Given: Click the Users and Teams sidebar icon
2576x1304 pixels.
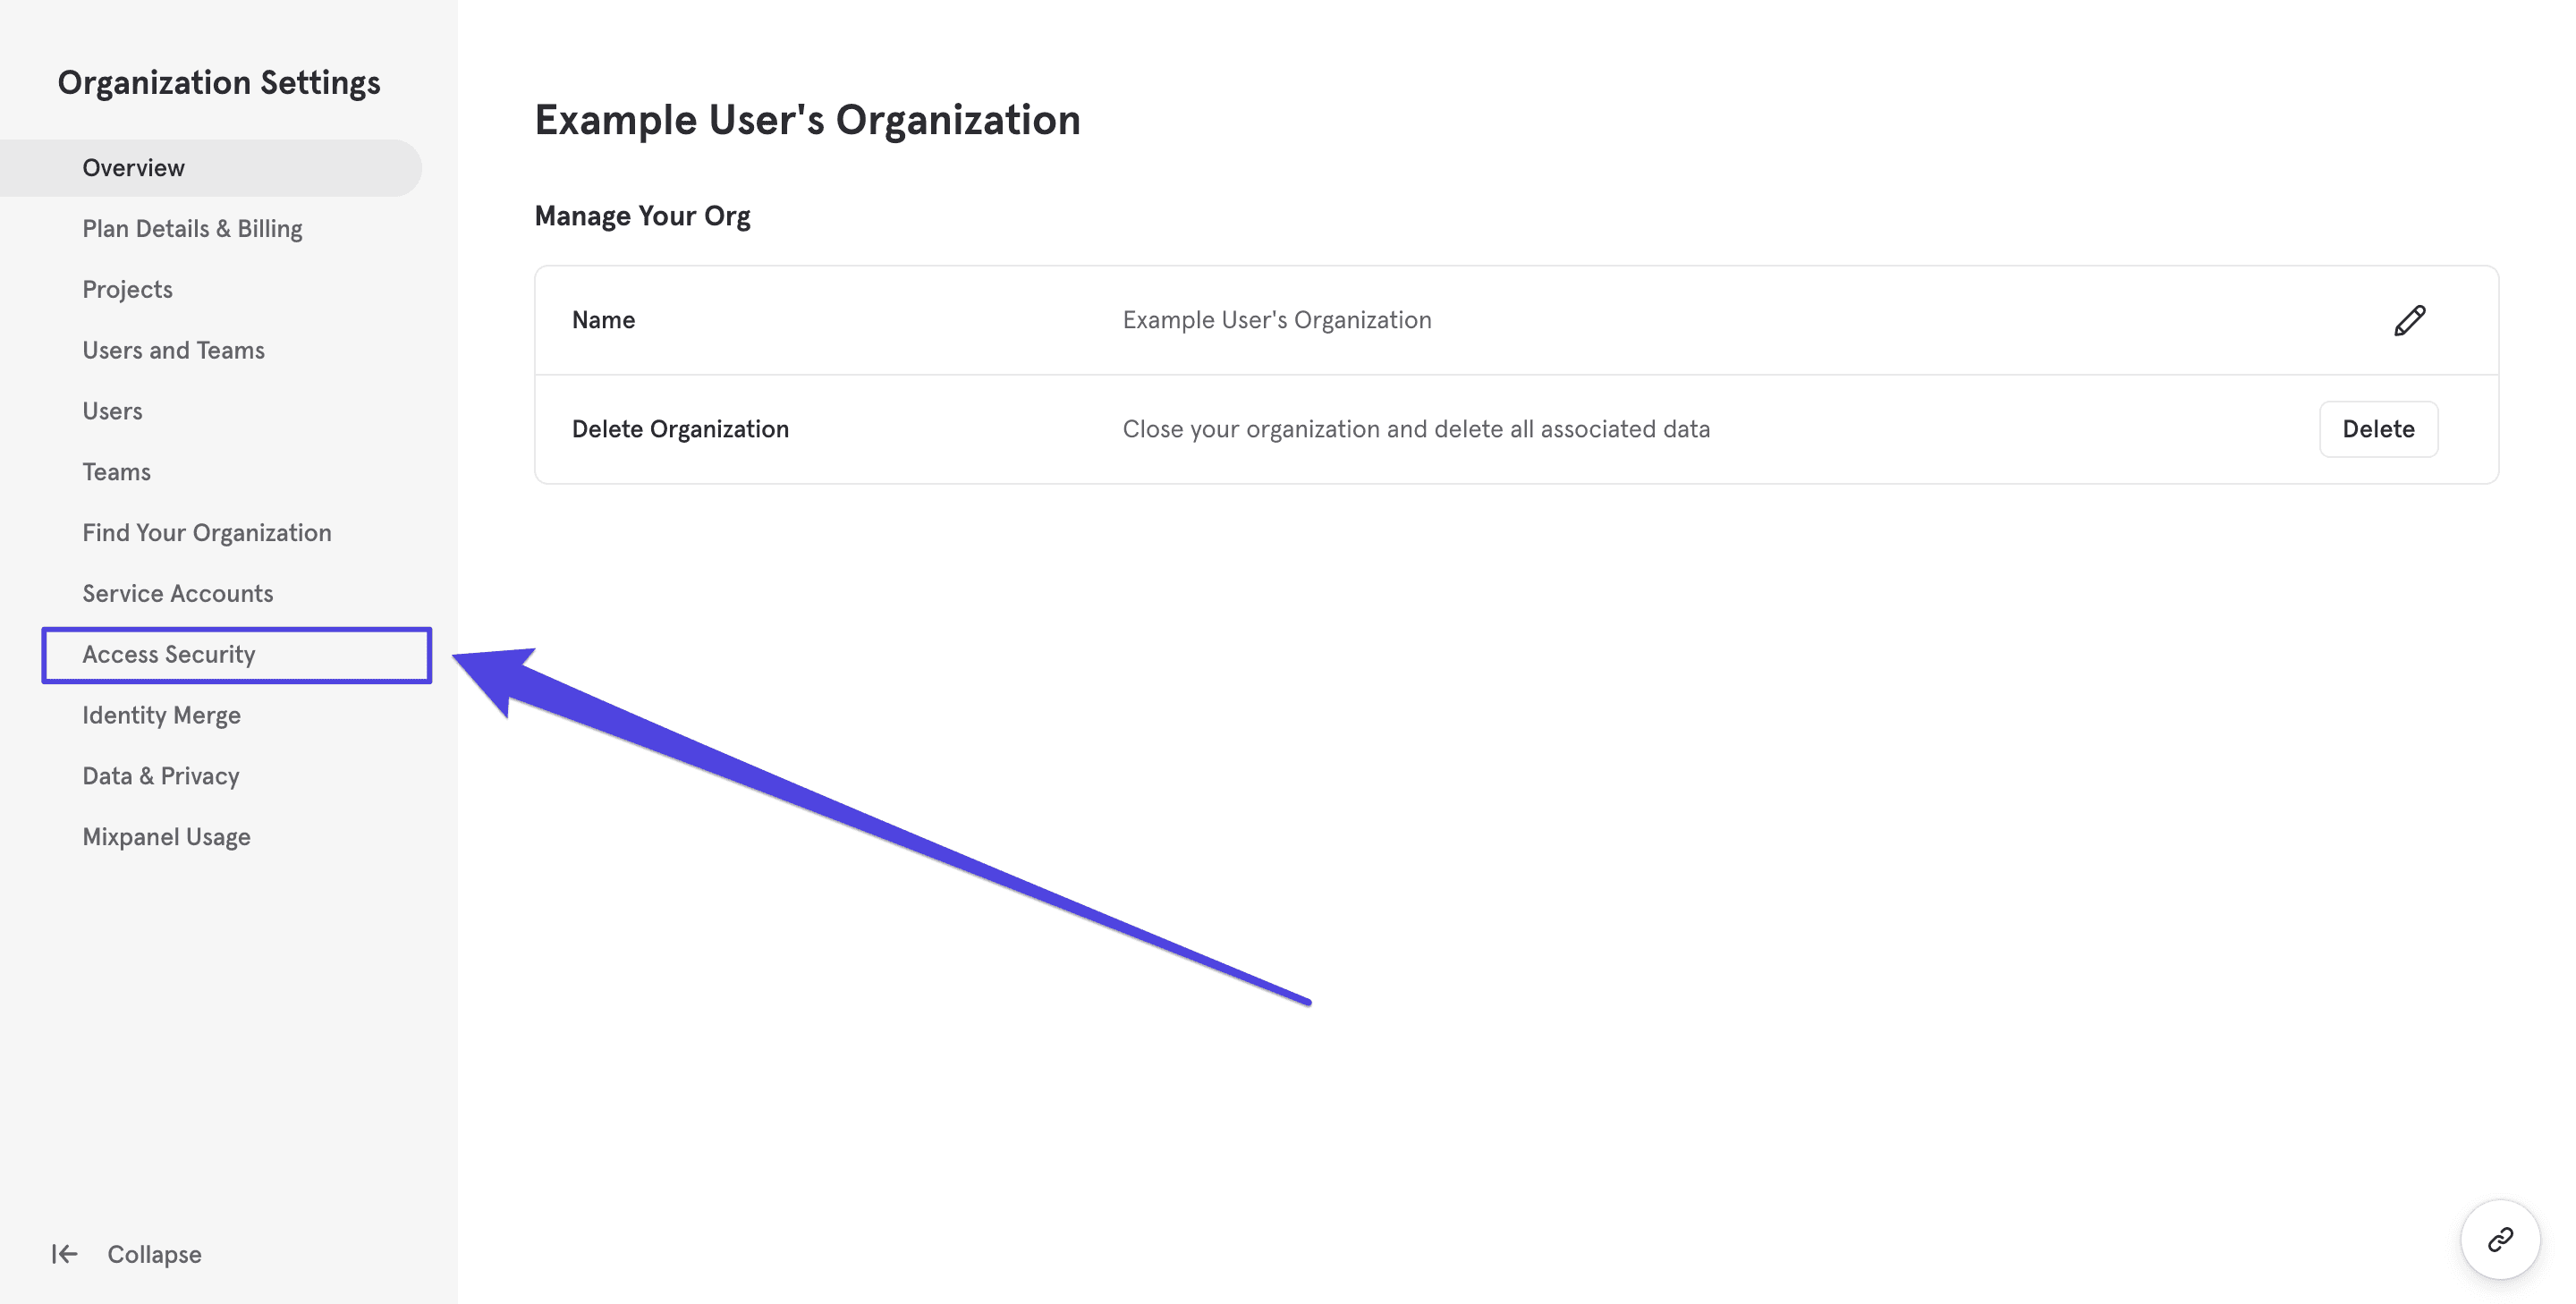Looking at the screenshot, I should click(173, 350).
